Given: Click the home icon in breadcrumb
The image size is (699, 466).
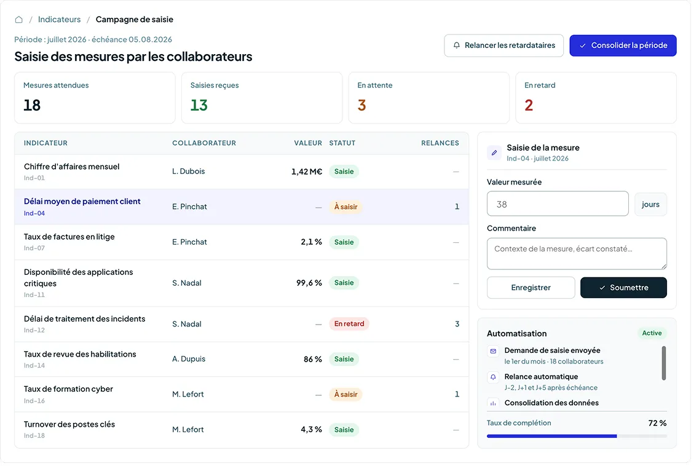Looking at the screenshot, I should coord(18,20).
